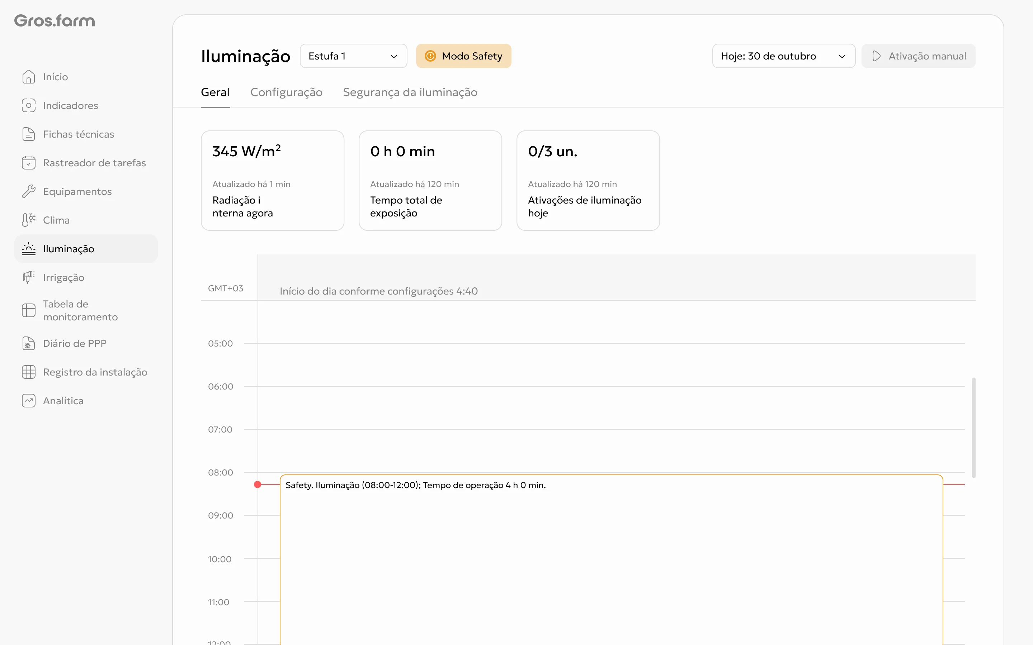The height and width of the screenshot is (645, 1033).
Task: Click the Iluminação page heading
Action: 245,56
